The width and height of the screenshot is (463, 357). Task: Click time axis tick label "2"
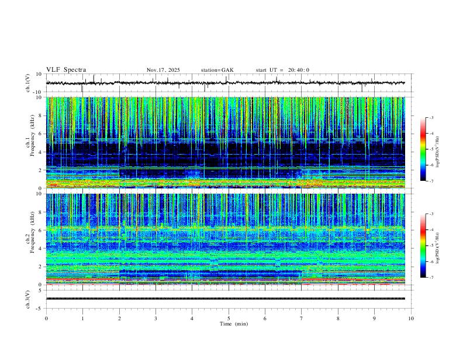(119, 318)
